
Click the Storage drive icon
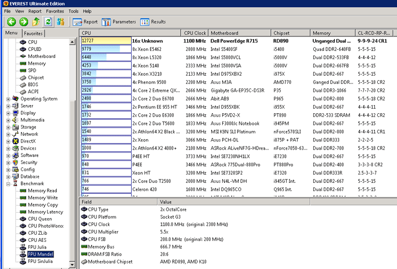coord(15,127)
